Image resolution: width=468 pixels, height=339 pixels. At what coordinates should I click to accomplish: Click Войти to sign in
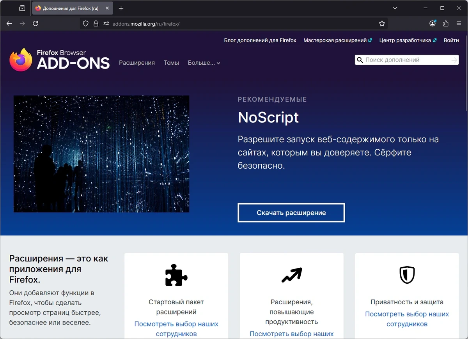coord(451,40)
